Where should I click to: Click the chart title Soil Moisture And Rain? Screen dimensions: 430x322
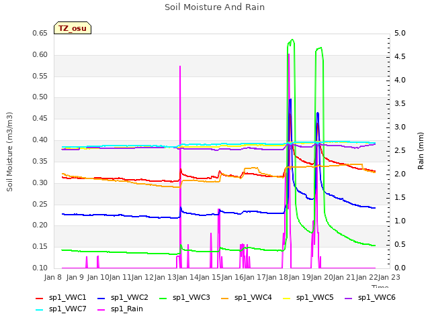[x=215, y=7]
